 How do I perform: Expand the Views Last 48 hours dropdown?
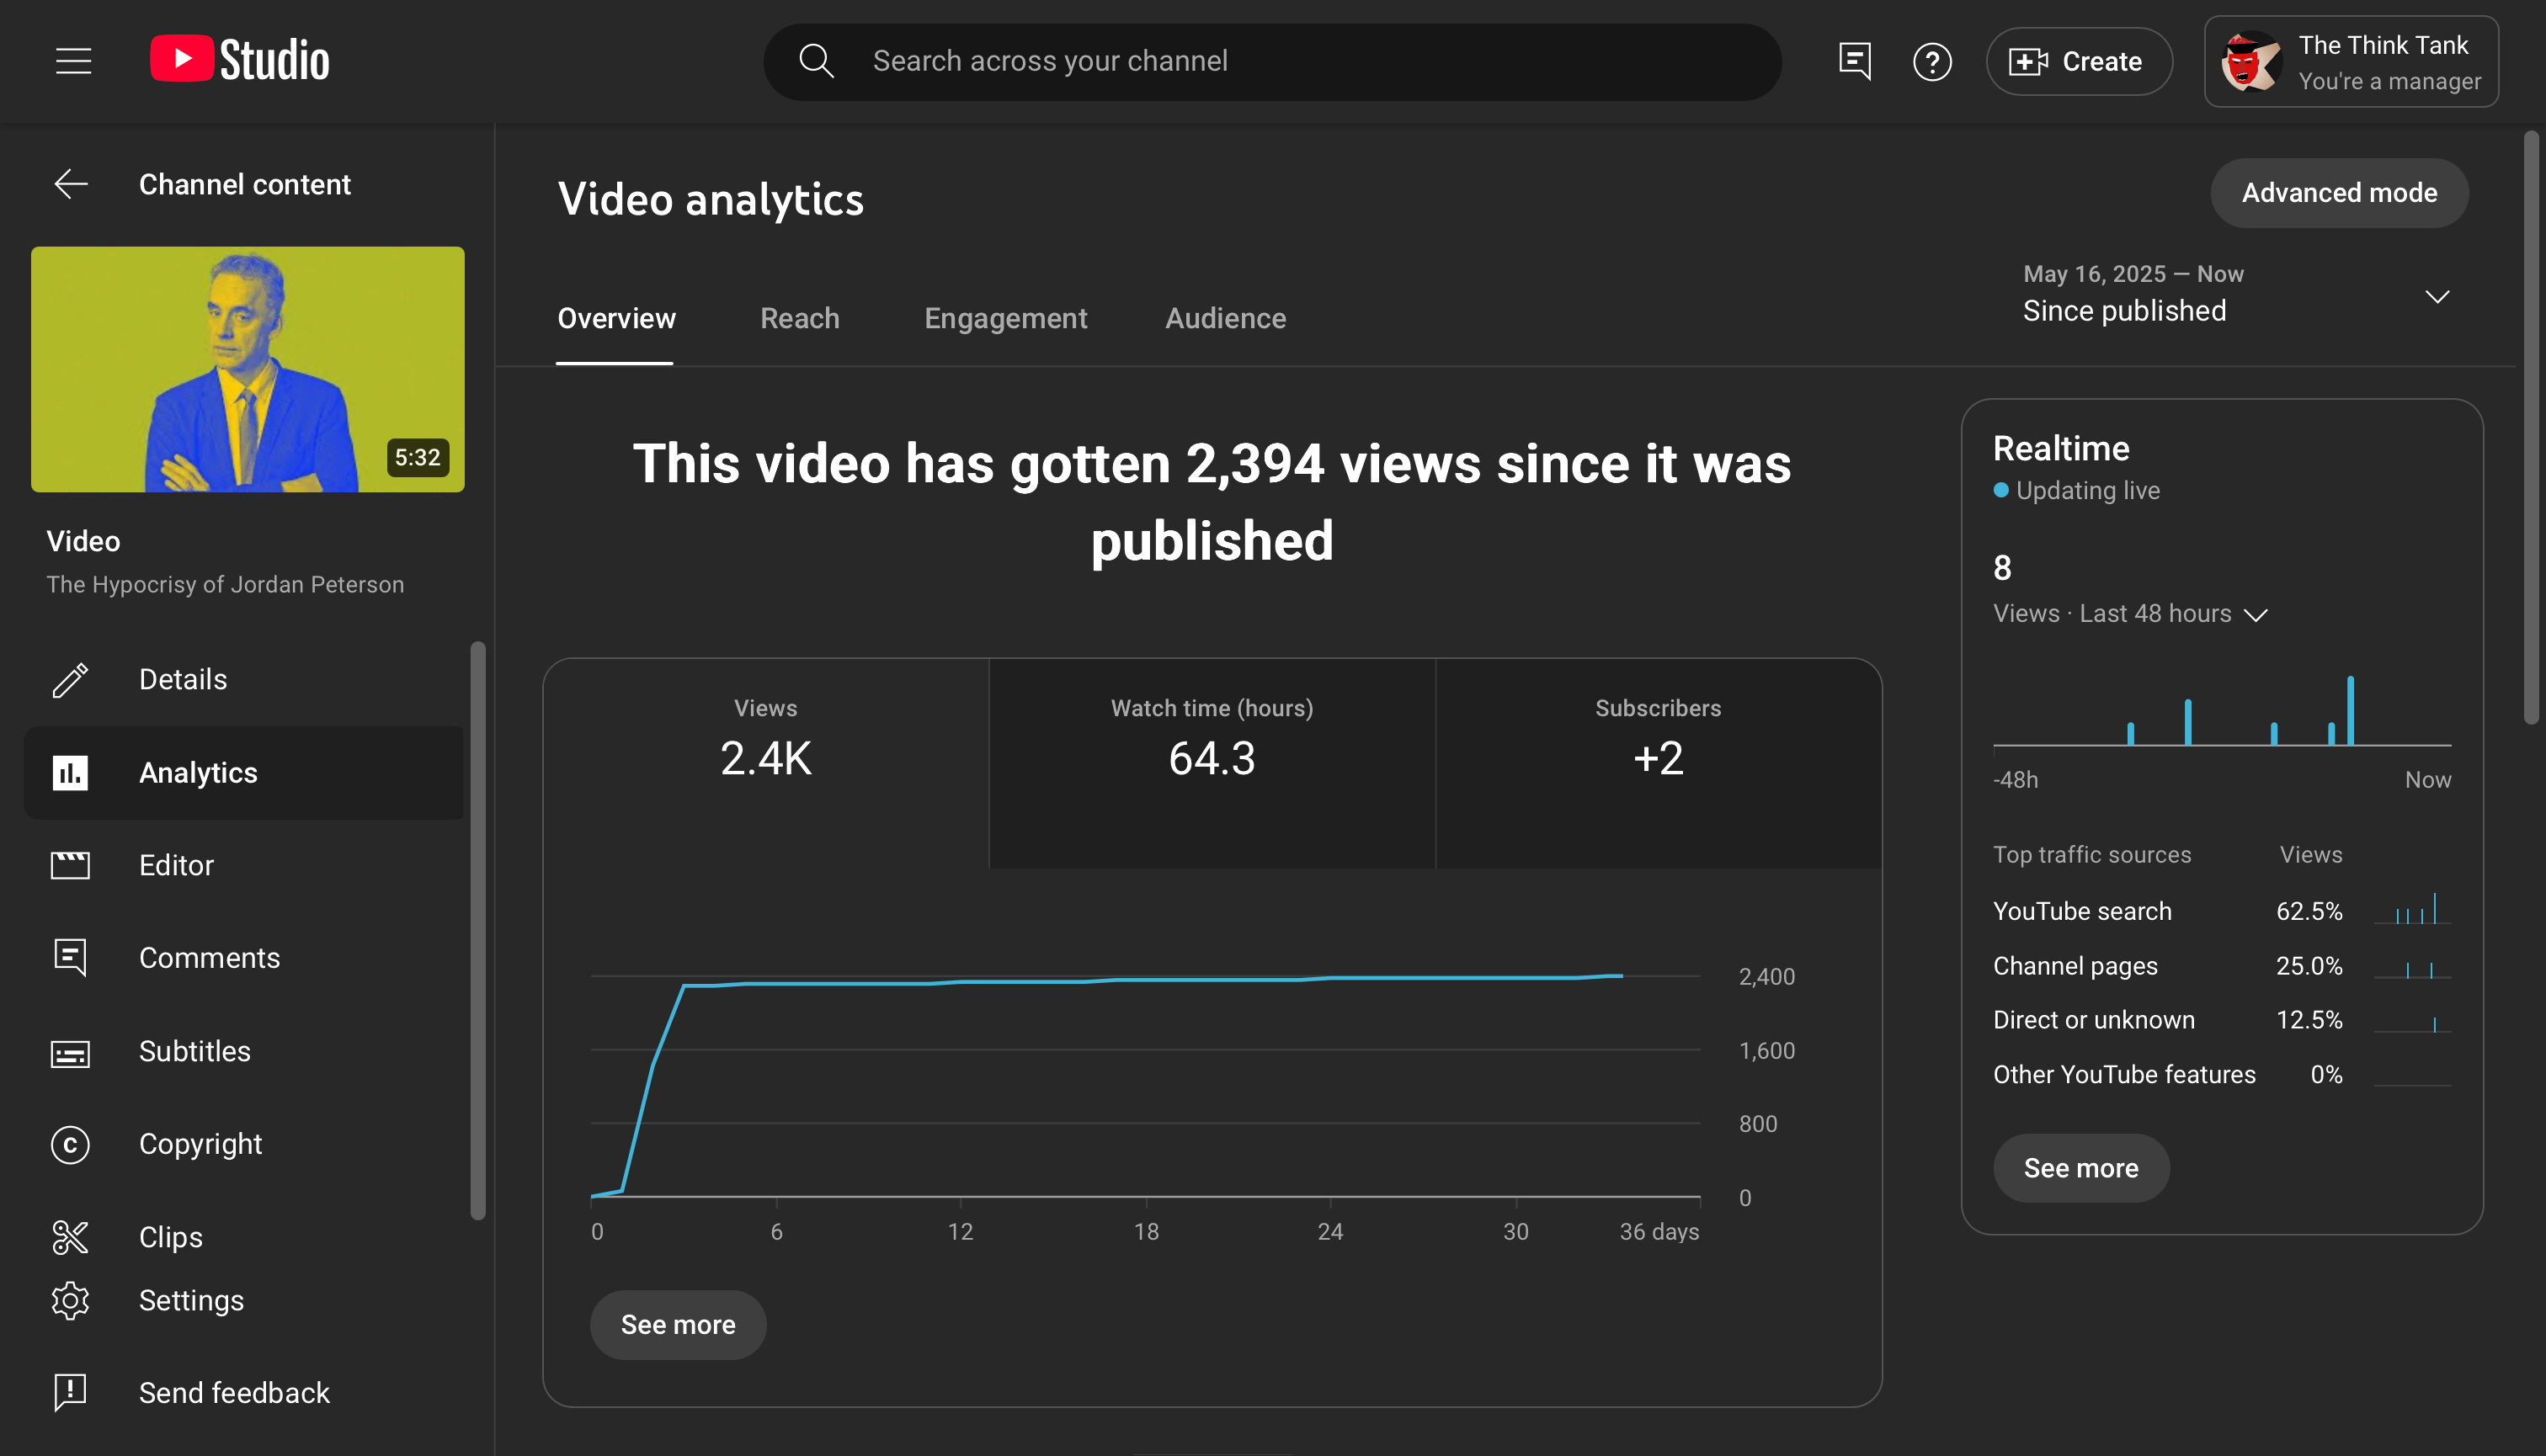coord(2254,614)
